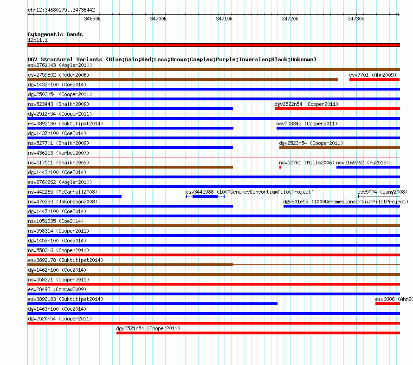Open nsv1051335 (Coe2014) label
Viewport: 413px width, 365px height.
56,221
